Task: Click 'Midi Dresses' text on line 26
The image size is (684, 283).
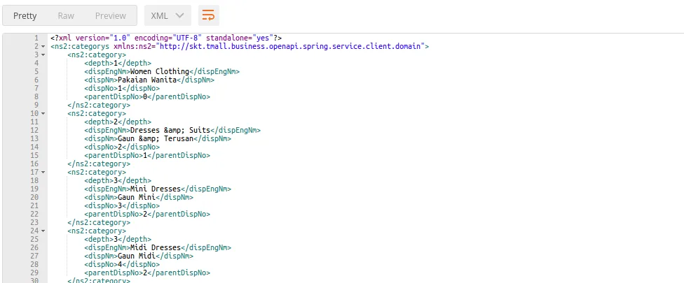Action: coord(156,247)
